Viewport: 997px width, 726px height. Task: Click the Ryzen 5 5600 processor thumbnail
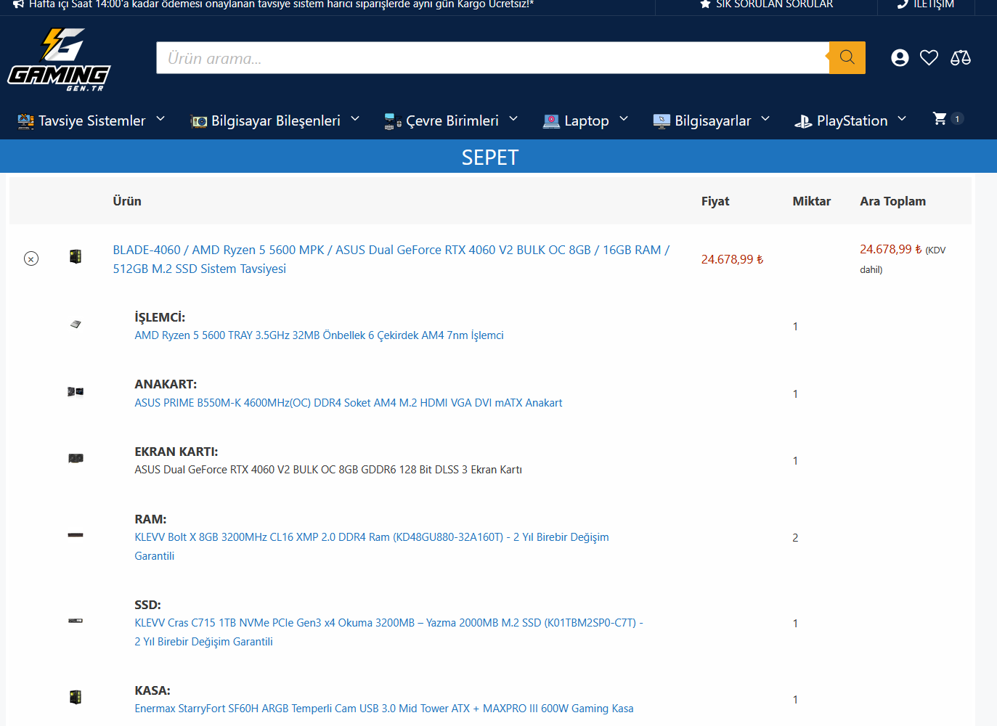76,324
